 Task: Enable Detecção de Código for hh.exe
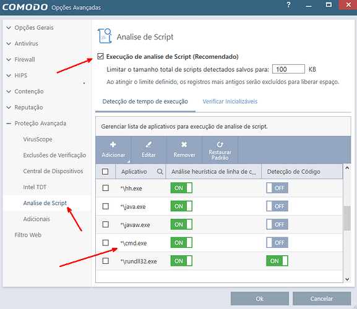tap(277, 188)
